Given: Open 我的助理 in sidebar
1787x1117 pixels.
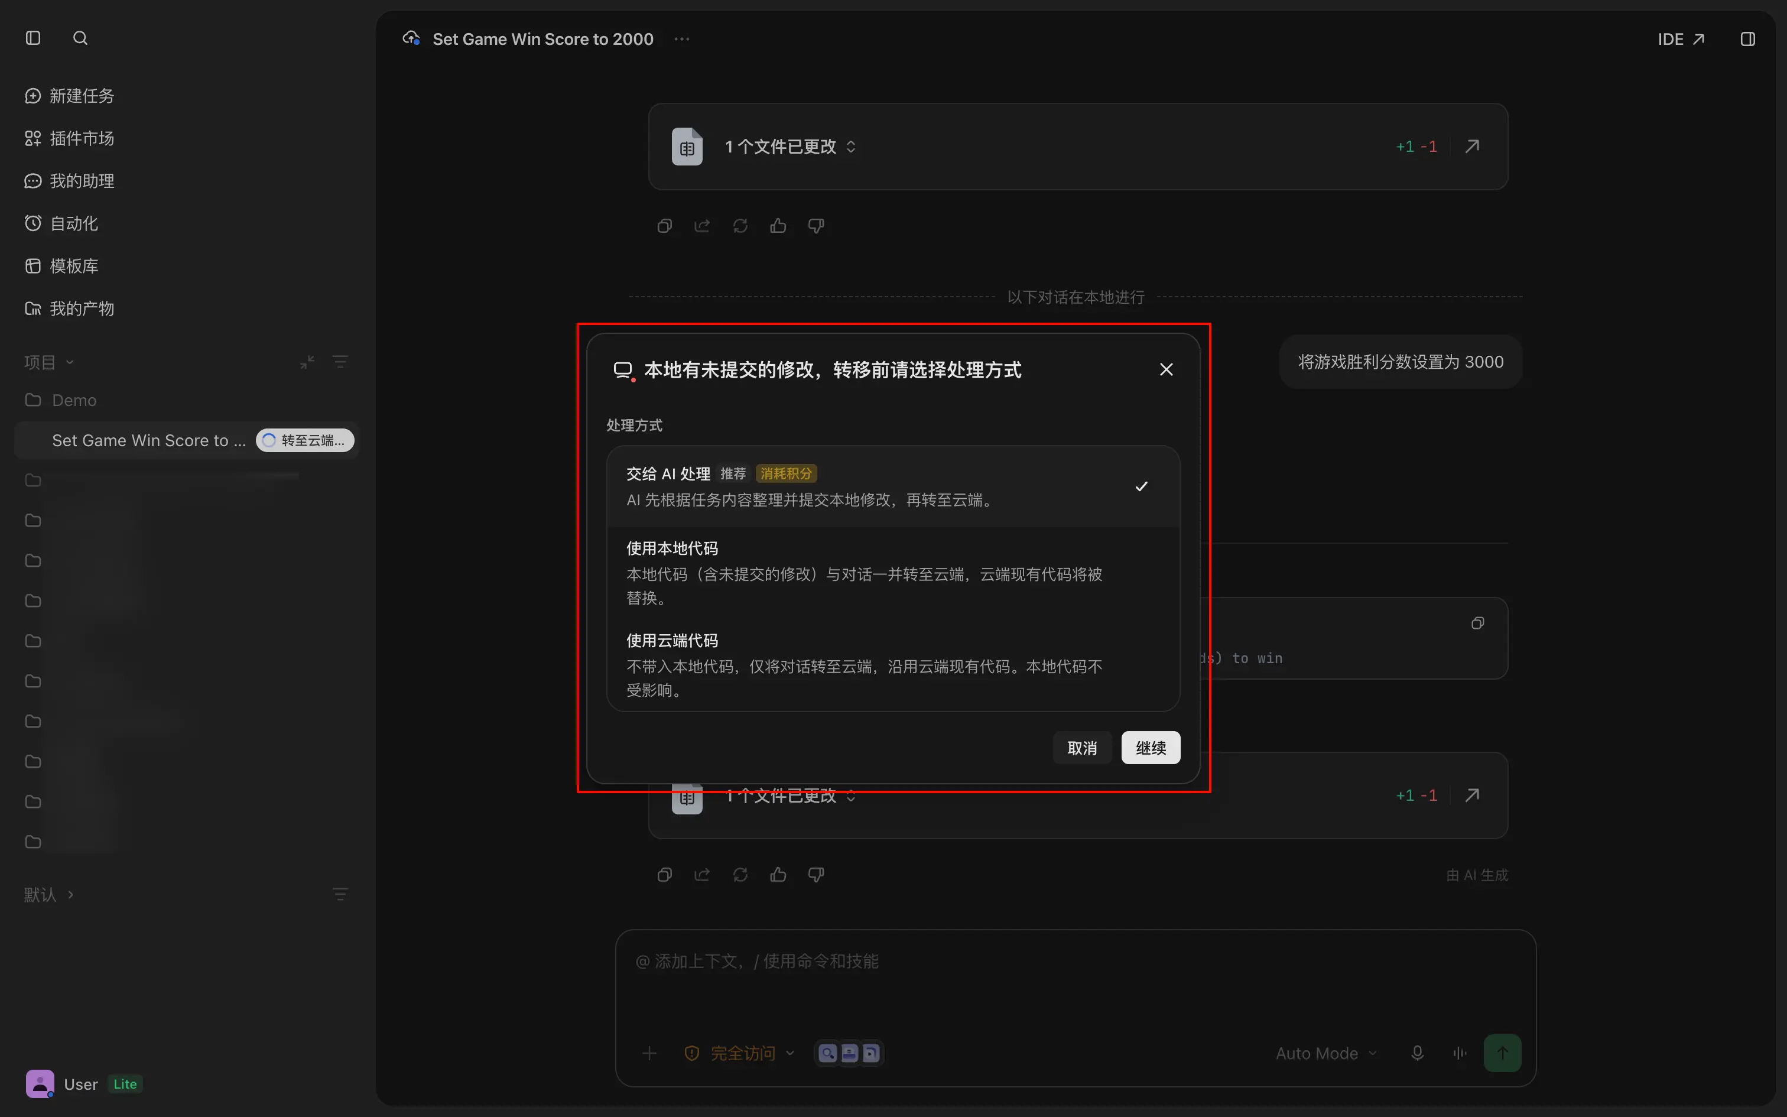Looking at the screenshot, I should (69, 181).
